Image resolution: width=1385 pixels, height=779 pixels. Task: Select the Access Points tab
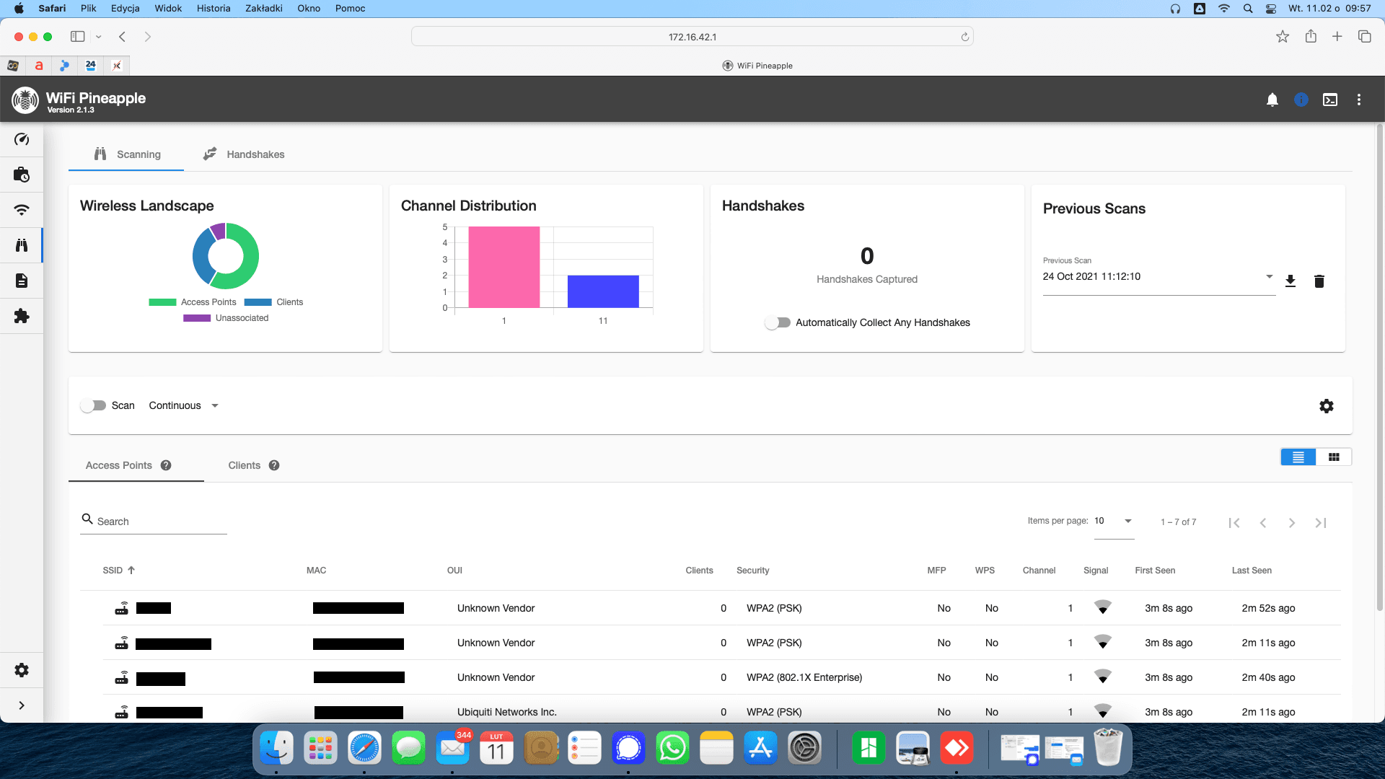coord(128,465)
